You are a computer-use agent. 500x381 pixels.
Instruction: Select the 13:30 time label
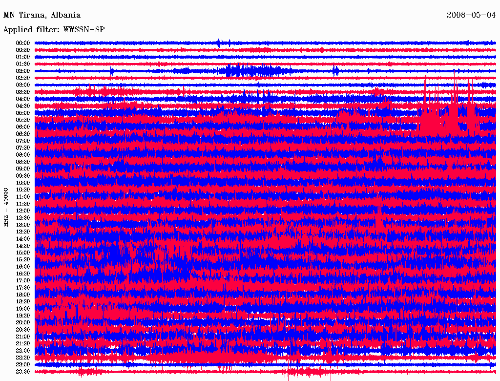tap(23, 232)
